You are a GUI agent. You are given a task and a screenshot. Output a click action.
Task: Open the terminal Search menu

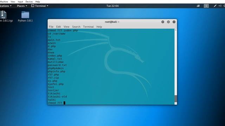click(76, 27)
